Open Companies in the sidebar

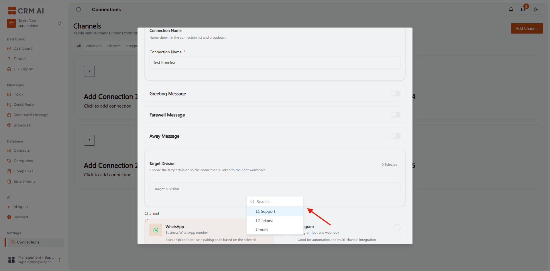tap(23, 171)
